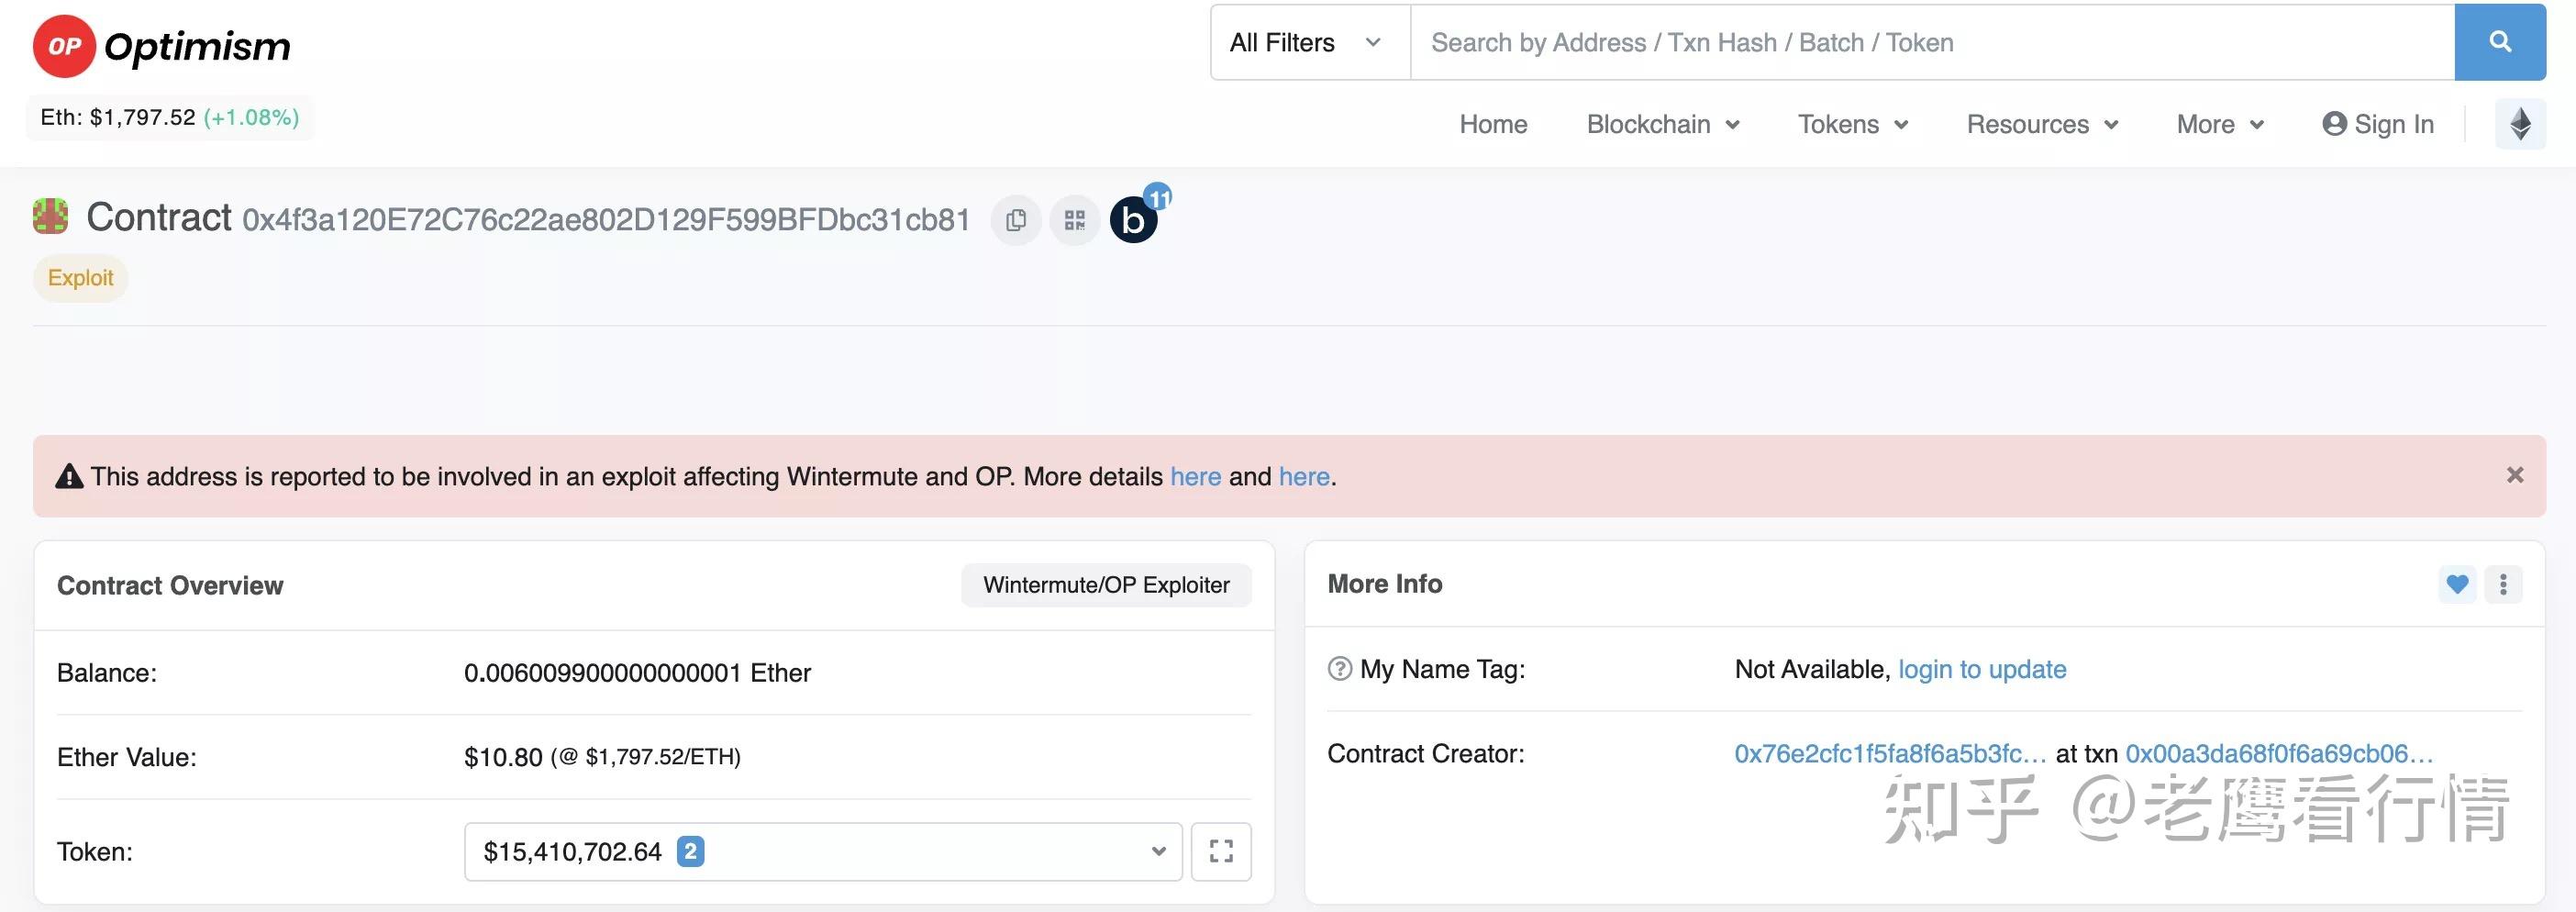Click the warning triangle in the banner
Screen dimensions: 2576x912
click(x=69, y=476)
